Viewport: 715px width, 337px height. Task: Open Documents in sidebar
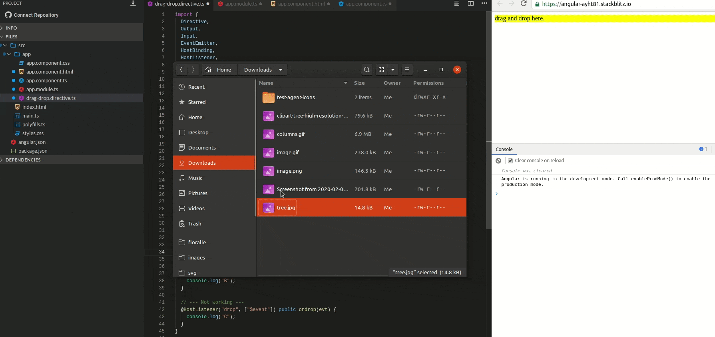[214, 148]
